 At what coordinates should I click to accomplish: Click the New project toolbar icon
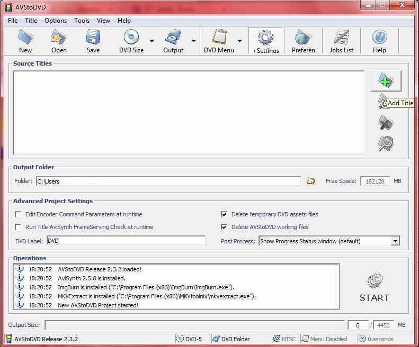25,37
